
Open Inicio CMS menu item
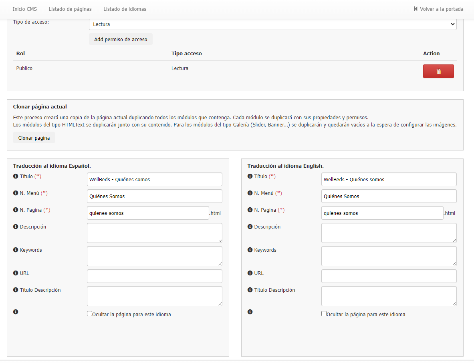(25, 9)
